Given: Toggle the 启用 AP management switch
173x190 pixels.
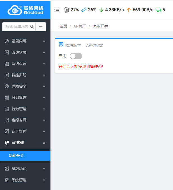Looking at the screenshot, I should [x=76, y=56].
